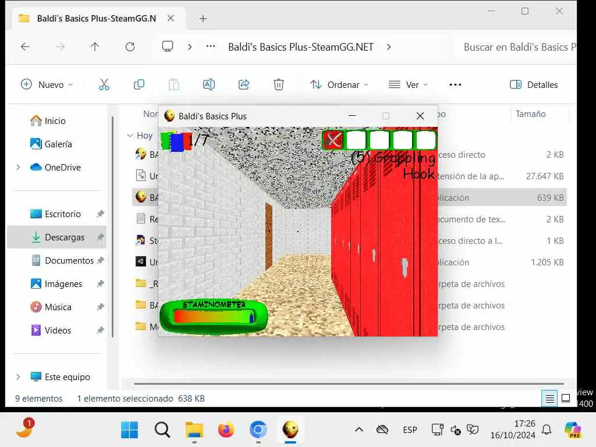Click the horizontal scrollbar of file list

point(349,384)
